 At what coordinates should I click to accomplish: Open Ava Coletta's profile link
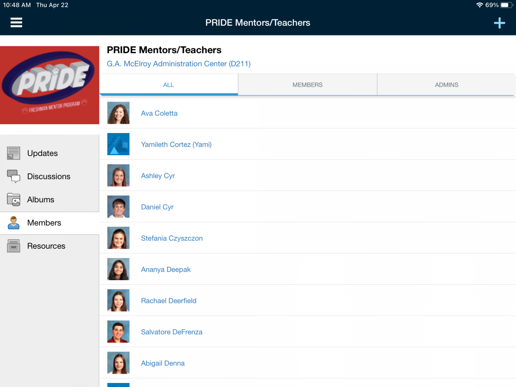pos(159,113)
